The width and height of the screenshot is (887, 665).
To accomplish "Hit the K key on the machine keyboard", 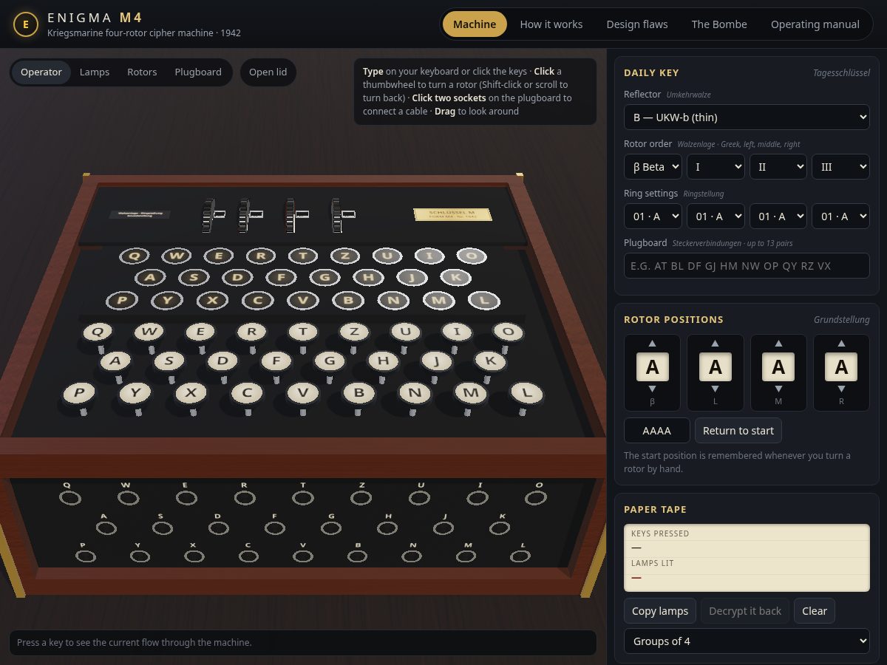I will (x=490, y=361).
